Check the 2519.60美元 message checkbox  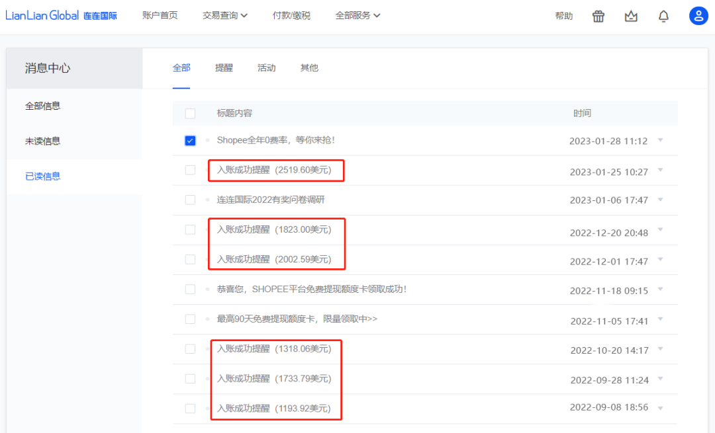point(190,170)
